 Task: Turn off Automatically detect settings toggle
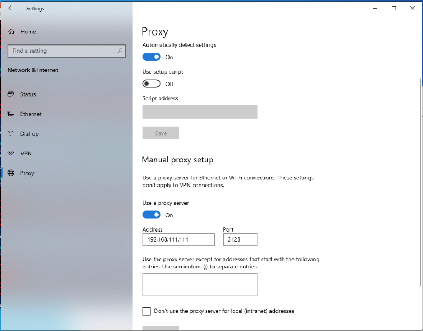click(151, 57)
